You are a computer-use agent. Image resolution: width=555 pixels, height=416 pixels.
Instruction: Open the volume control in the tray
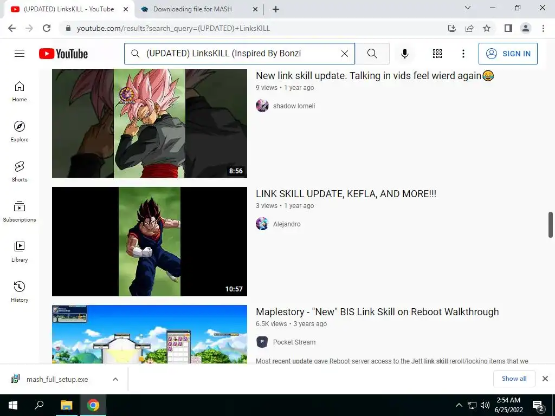(485, 405)
